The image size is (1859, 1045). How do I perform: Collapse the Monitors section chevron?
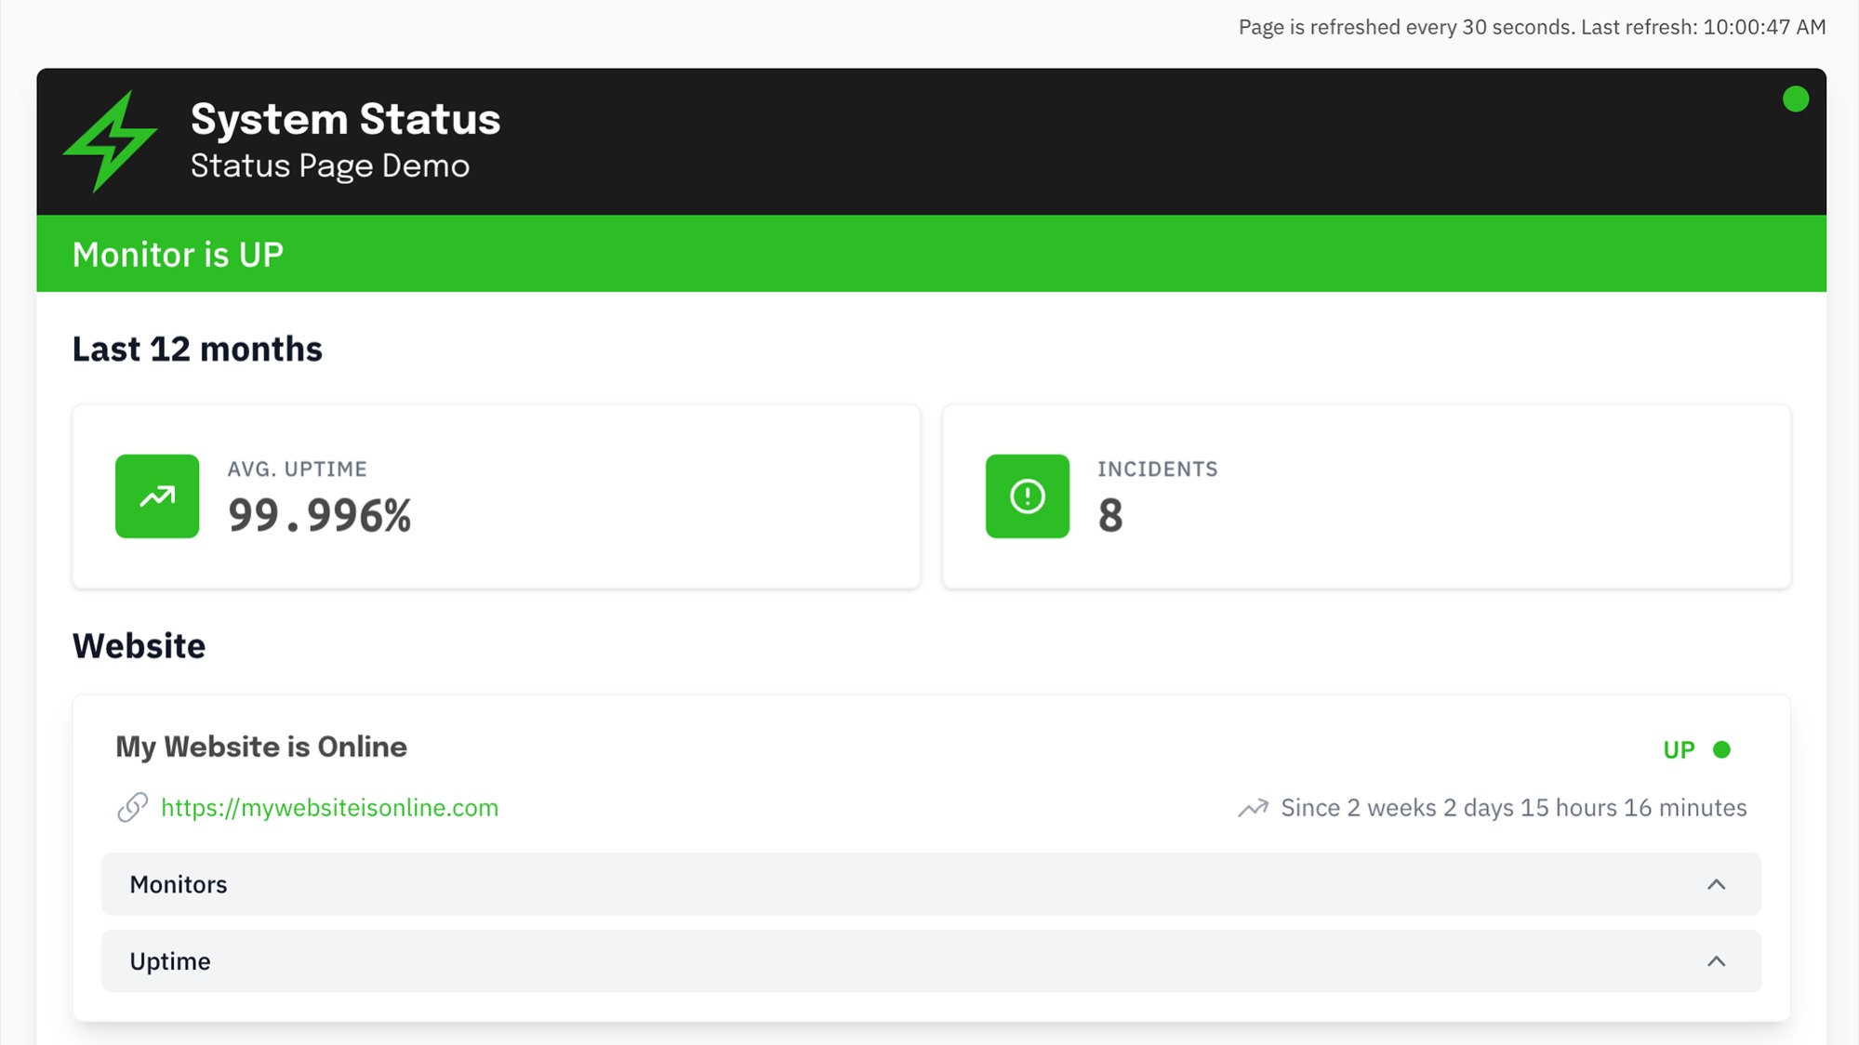point(1716,884)
